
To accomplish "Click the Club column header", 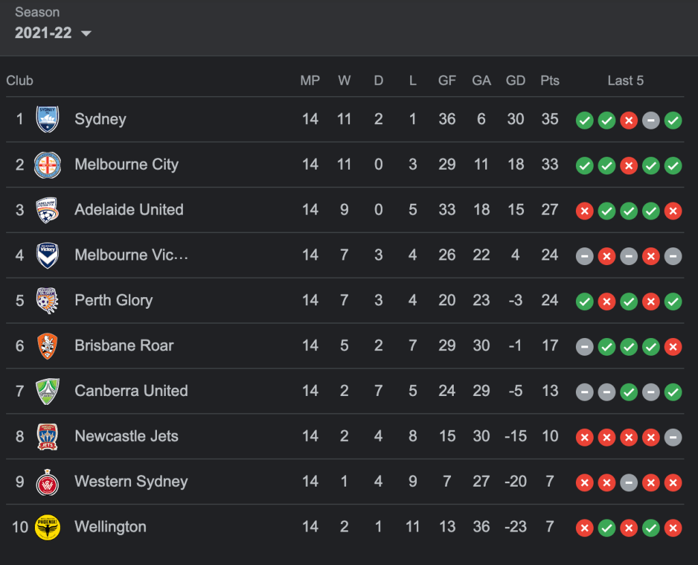I will pos(20,80).
